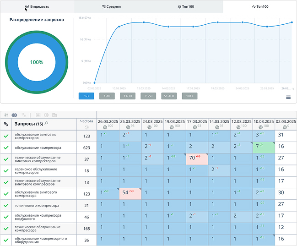
Task: Click the search magnifier next to Запросы (15)
Action: point(46,123)
